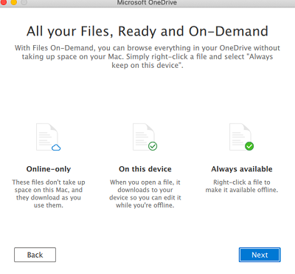Go back with the Back button
The width and height of the screenshot is (295, 274).
[35, 255]
